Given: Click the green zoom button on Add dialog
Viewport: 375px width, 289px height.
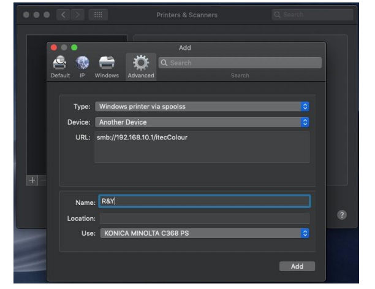Looking at the screenshot, I should (74, 47).
